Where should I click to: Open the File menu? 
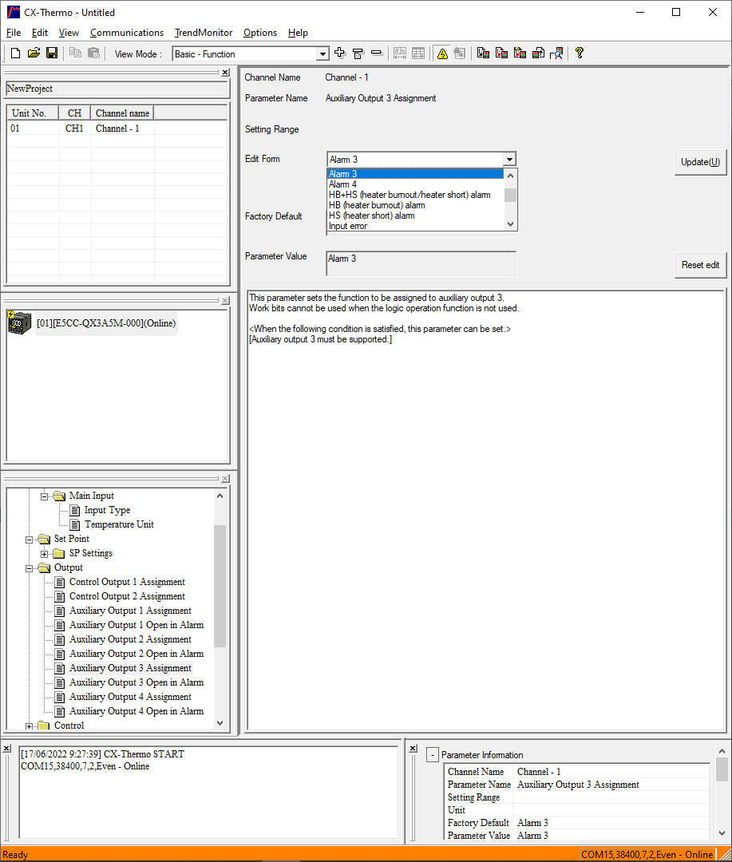[14, 33]
